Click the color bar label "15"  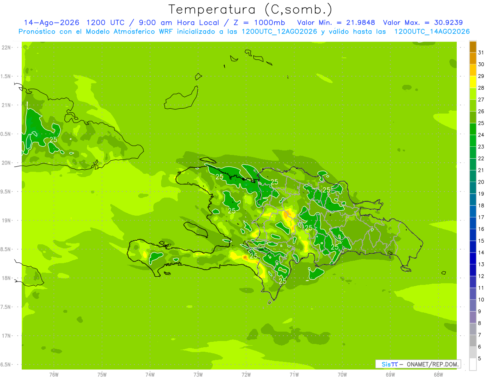pos(481,241)
